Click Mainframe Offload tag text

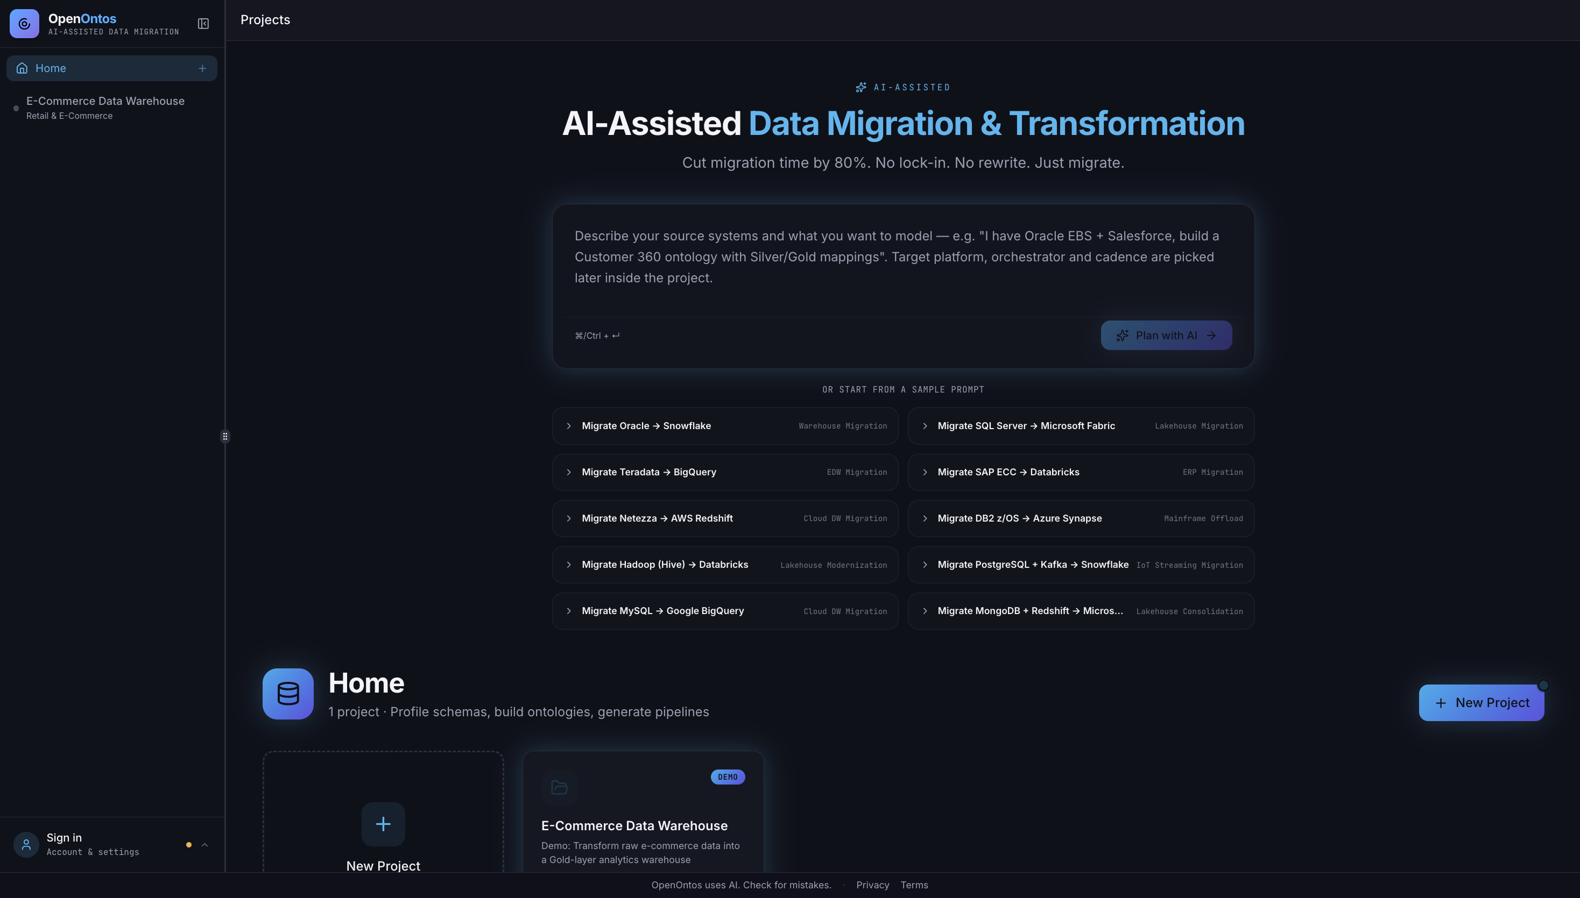1203,519
